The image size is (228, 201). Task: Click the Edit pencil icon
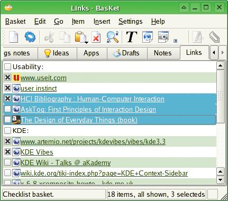pos(197,37)
